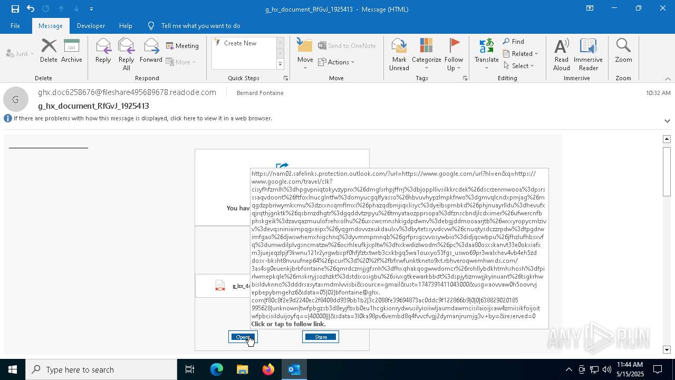
Task: Click the display problems info bar
Action: click(x=142, y=118)
